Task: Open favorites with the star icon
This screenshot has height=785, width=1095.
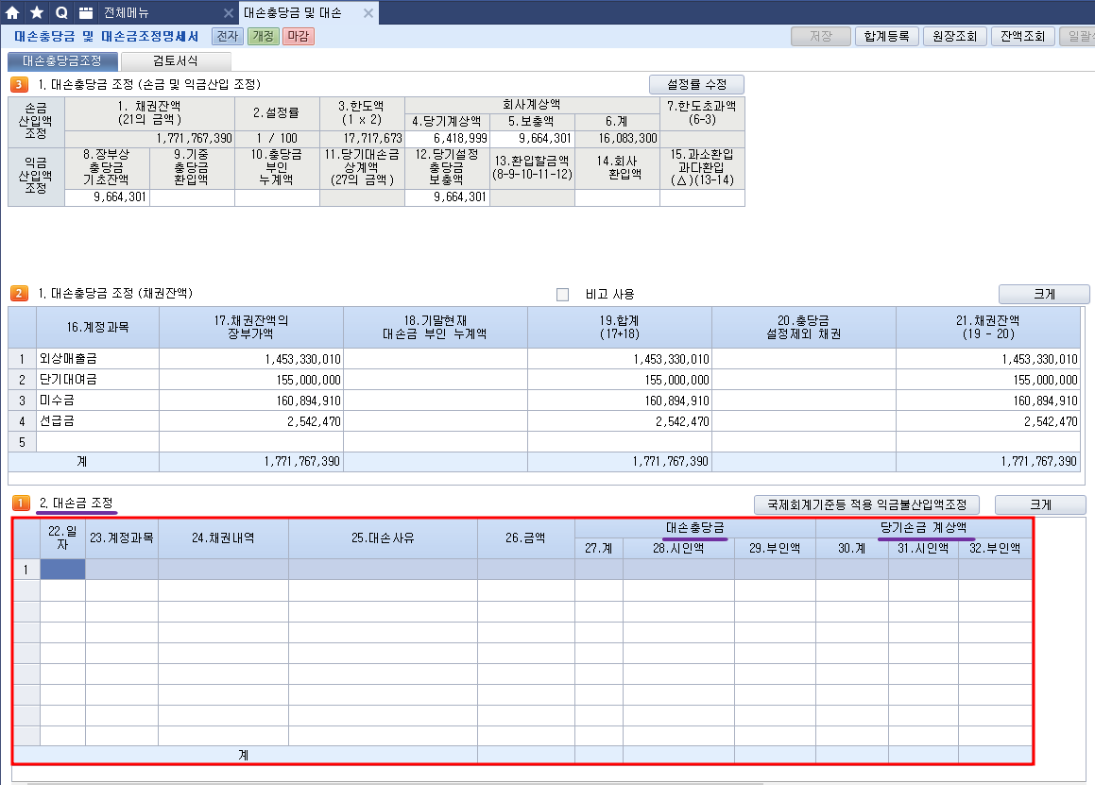Action: point(37,13)
